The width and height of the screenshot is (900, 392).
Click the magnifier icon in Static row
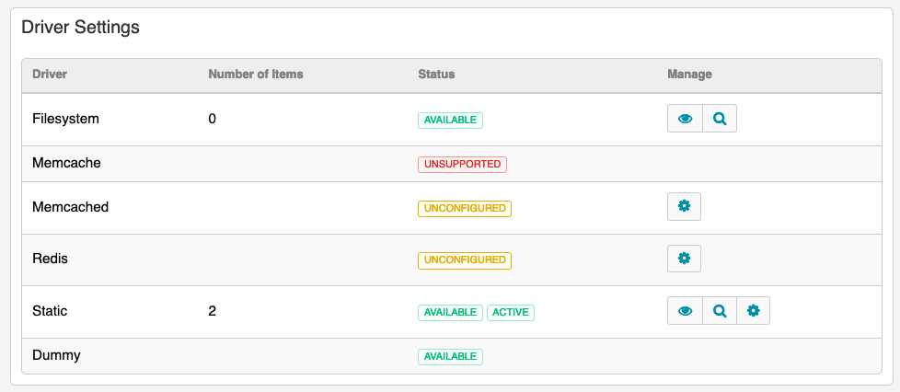(720, 311)
